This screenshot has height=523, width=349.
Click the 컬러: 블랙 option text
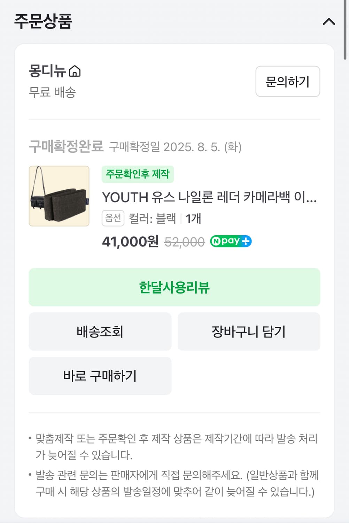(153, 219)
